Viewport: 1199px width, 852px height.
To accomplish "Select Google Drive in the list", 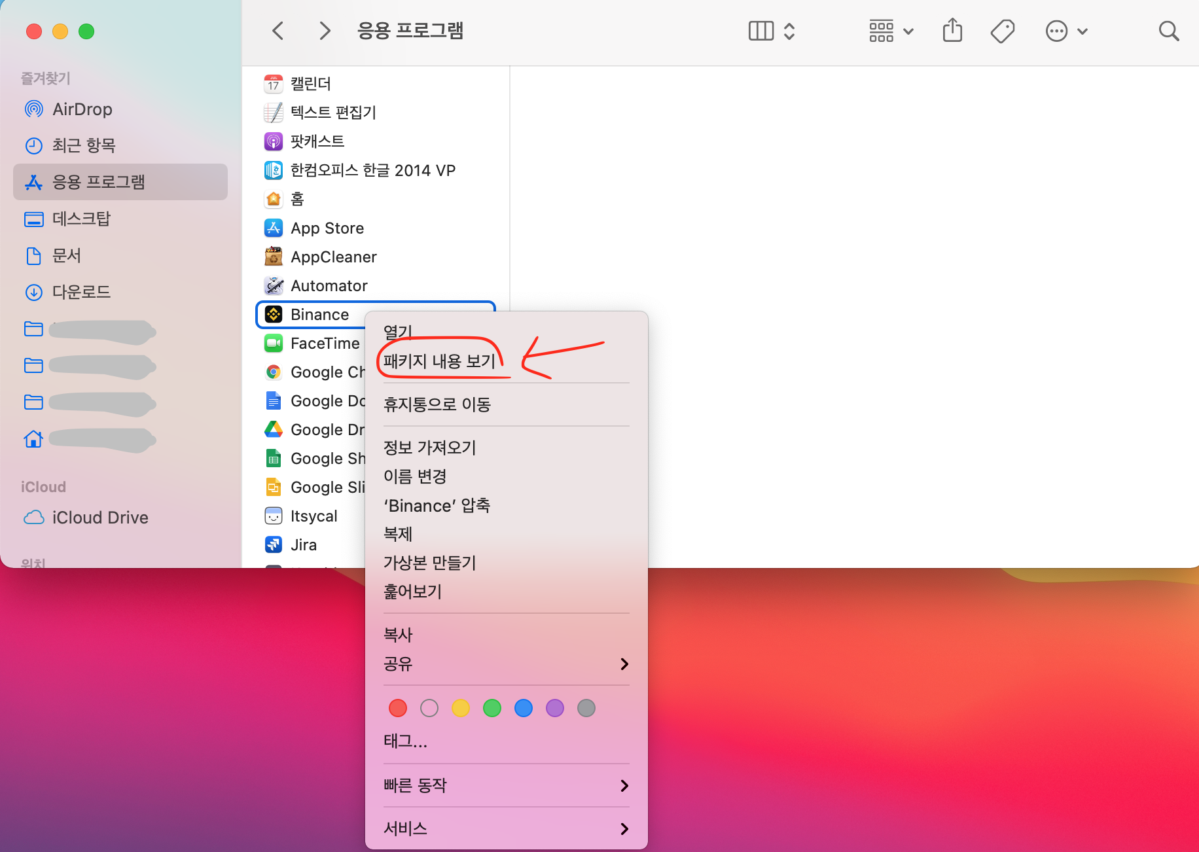I will pos(310,430).
